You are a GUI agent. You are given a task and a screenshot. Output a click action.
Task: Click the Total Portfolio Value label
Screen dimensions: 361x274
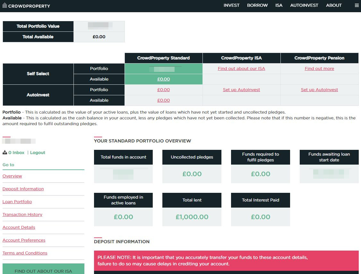[38, 26]
